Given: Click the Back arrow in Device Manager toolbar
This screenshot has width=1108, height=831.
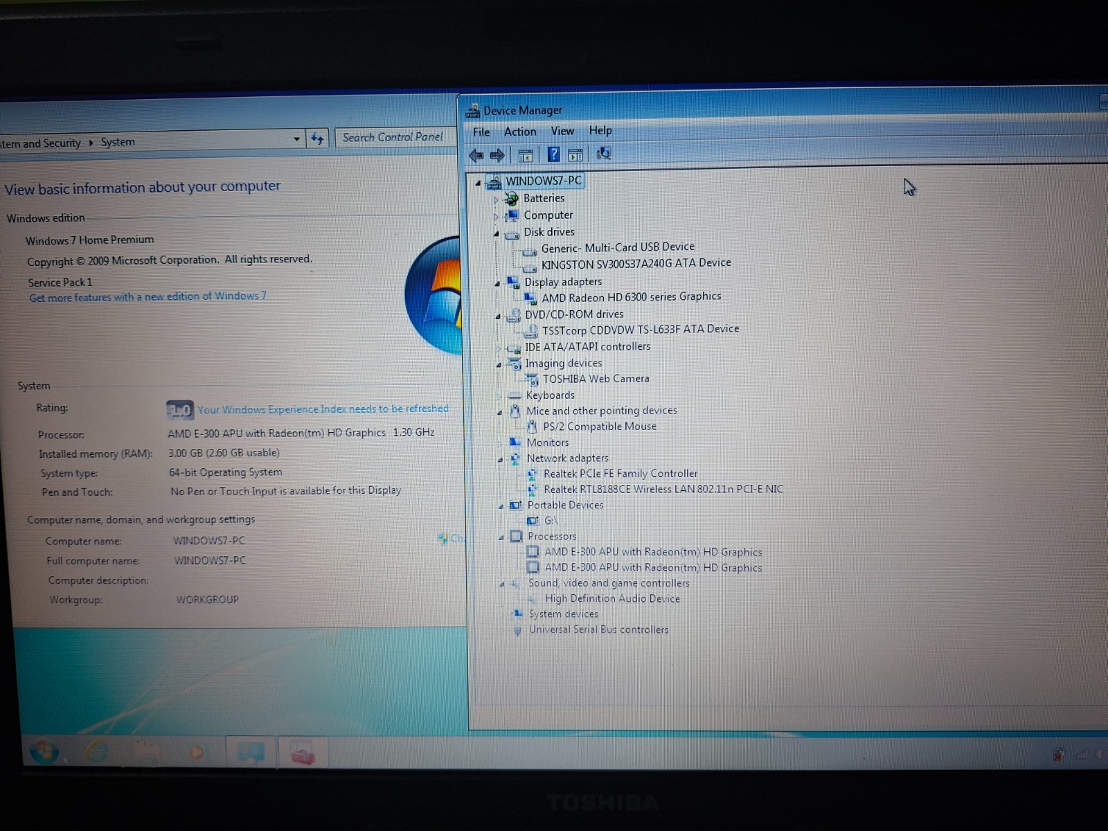Looking at the screenshot, I should pyautogui.click(x=476, y=155).
